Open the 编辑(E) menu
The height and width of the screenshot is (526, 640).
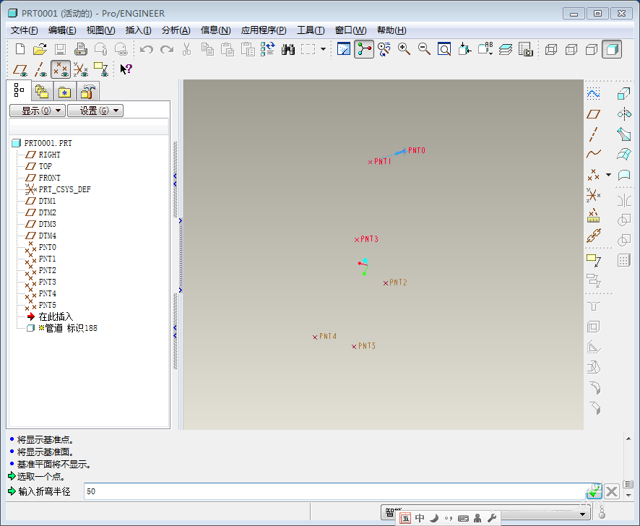pos(61,30)
